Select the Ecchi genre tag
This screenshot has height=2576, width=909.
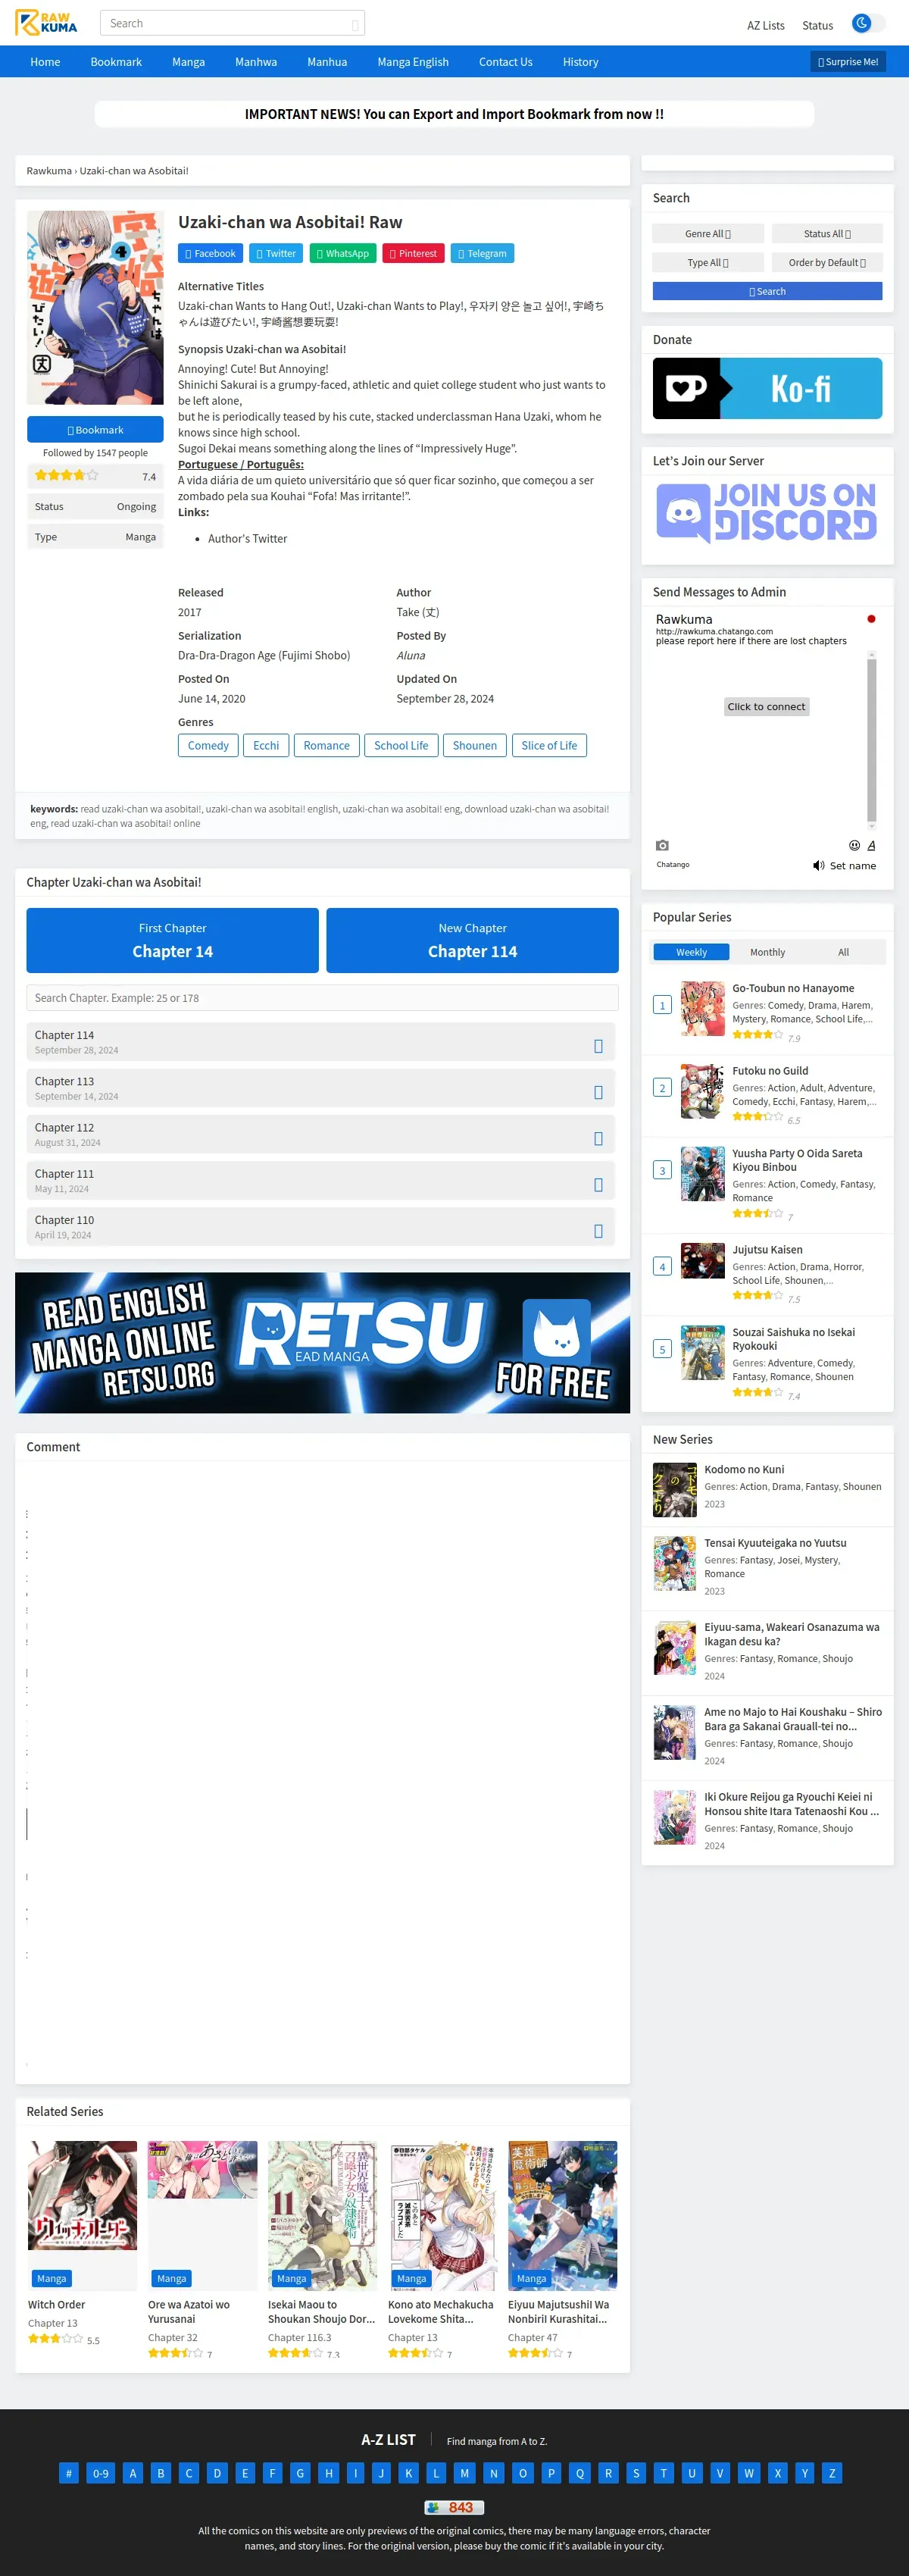[x=266, y=746]
